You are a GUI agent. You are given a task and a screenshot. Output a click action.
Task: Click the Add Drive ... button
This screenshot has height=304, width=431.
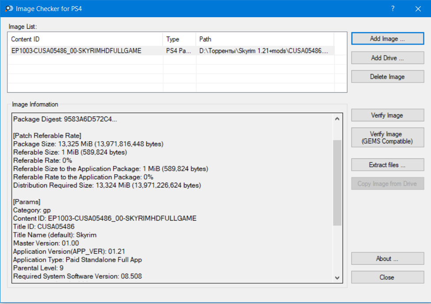point(388,58)
